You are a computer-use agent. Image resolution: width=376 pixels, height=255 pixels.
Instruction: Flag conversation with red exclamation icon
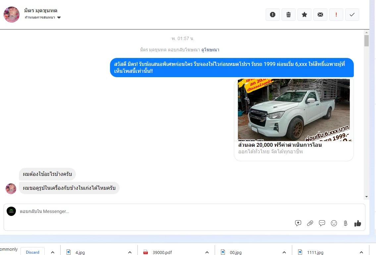coord(336,15)
